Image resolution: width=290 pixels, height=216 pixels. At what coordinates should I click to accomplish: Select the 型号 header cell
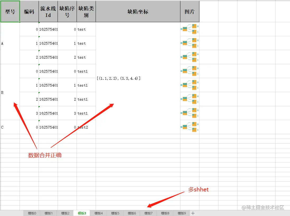point(10,11)
